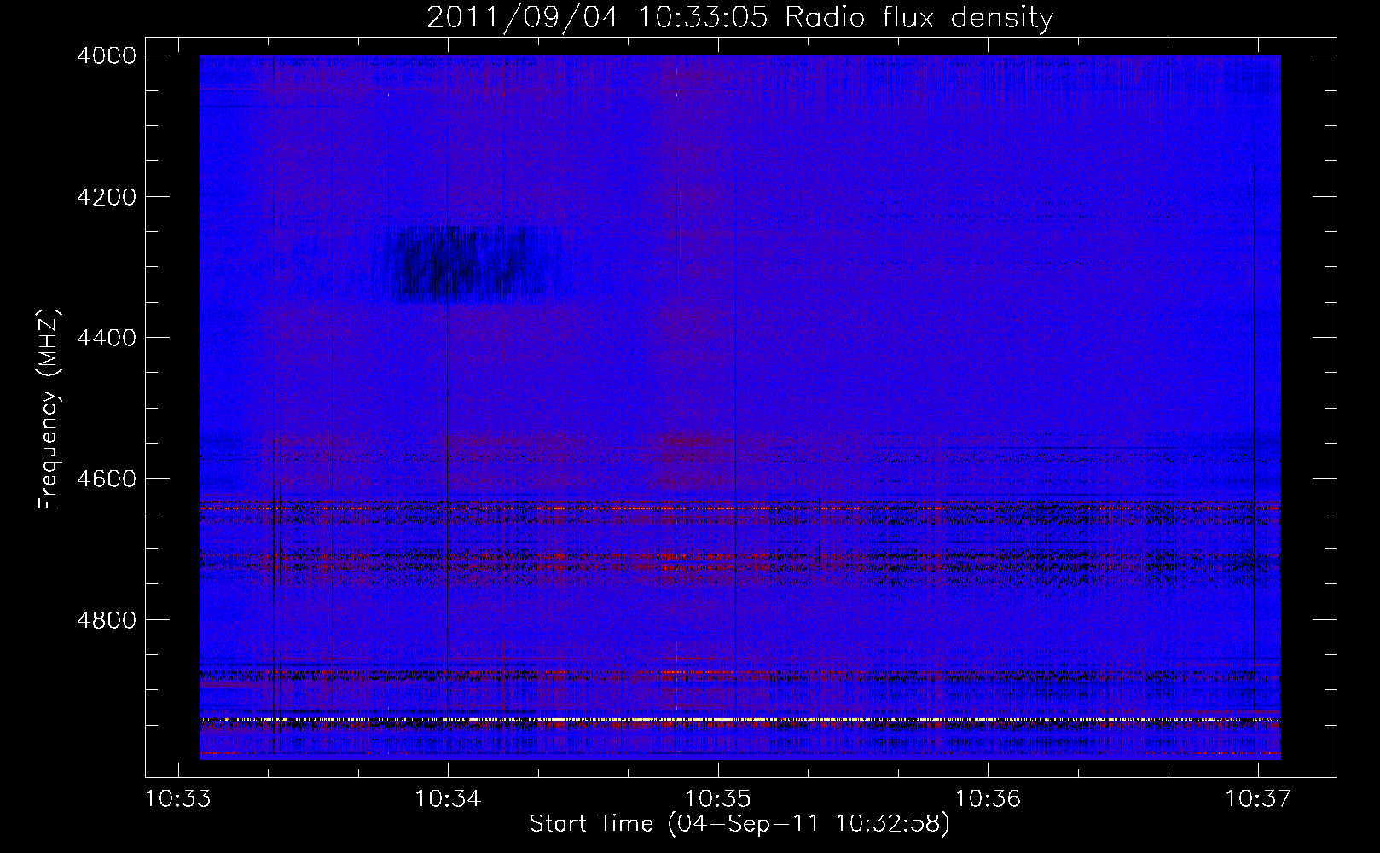The width and height of the screenshot is (1380, 853).
Task: Click the 4800 frequency tick label
Action: coord(107,620)
